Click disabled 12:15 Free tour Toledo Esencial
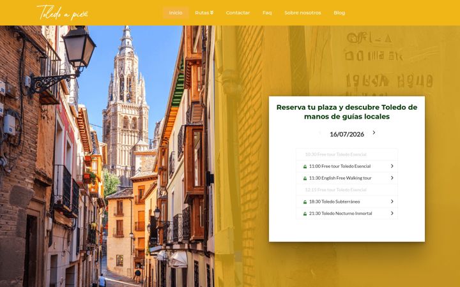The height and width of the screenshot is (287, 460). 347,190
